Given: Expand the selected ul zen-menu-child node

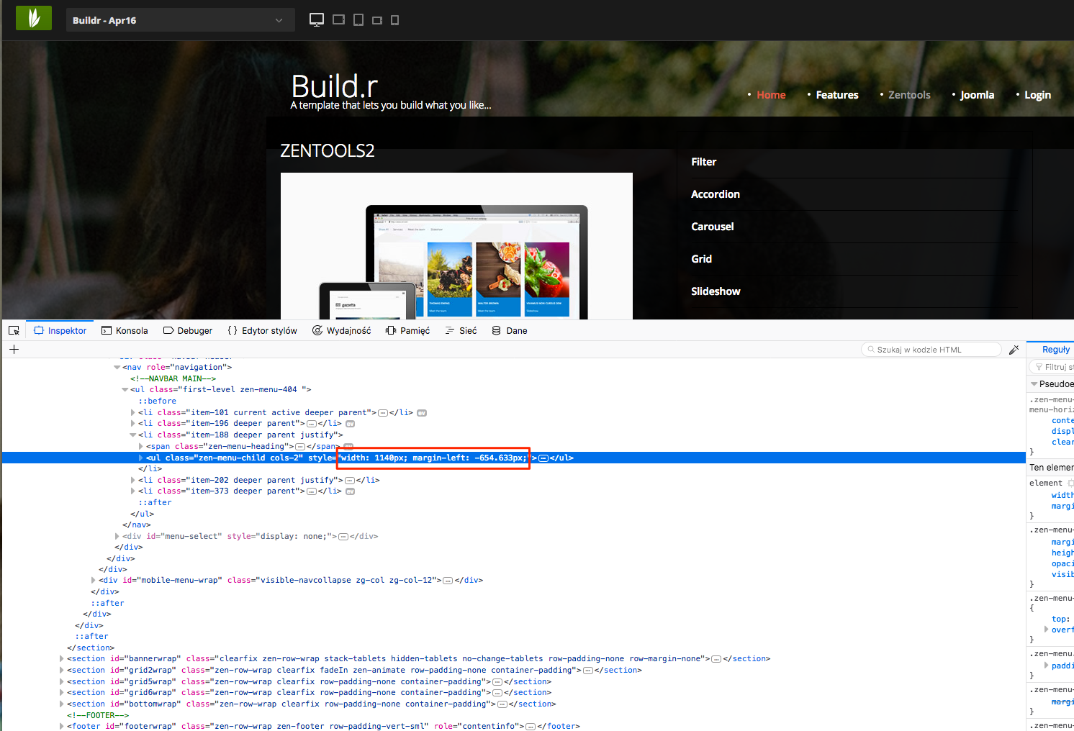Looking at the screenshot, I should 140,458.
